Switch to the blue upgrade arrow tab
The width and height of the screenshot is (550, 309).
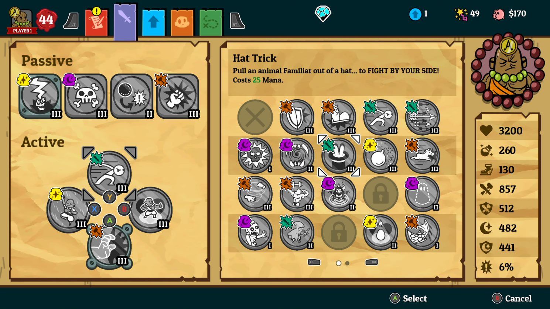154,22
